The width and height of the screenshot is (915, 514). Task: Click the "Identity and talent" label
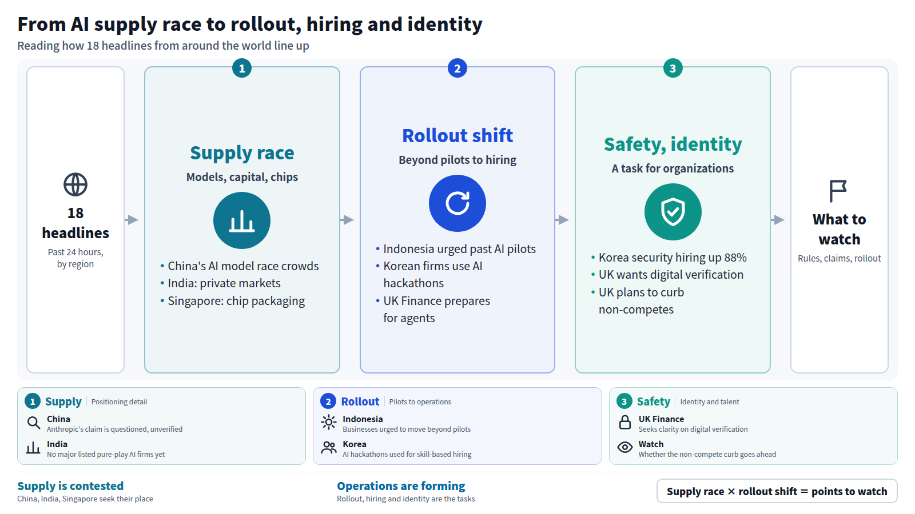710,402
